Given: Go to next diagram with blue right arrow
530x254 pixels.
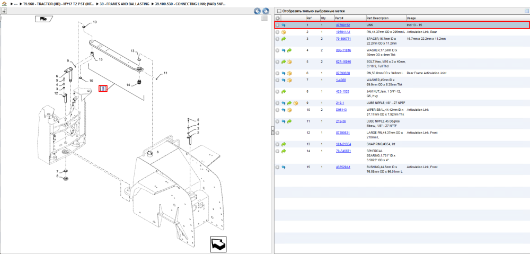Looking at the screenshot, I should coord(266,11).
